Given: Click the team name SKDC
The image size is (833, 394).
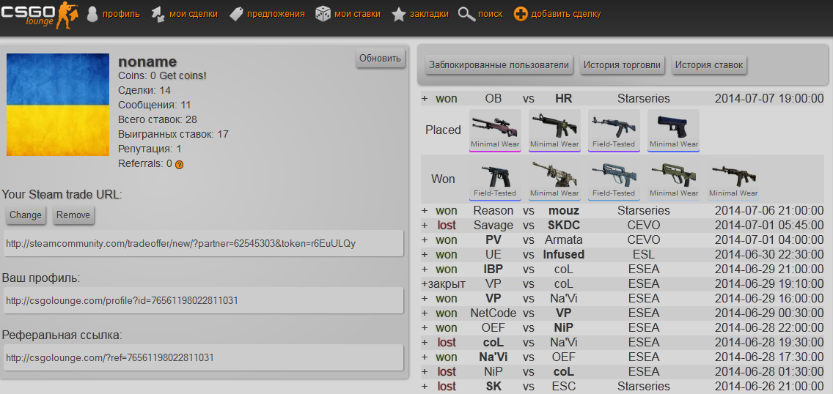Looking at the screenshot, I should pos(564,226).
